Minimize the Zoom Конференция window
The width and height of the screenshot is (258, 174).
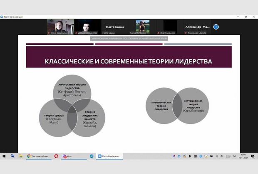pyautogui.click(x=238, y=17)
